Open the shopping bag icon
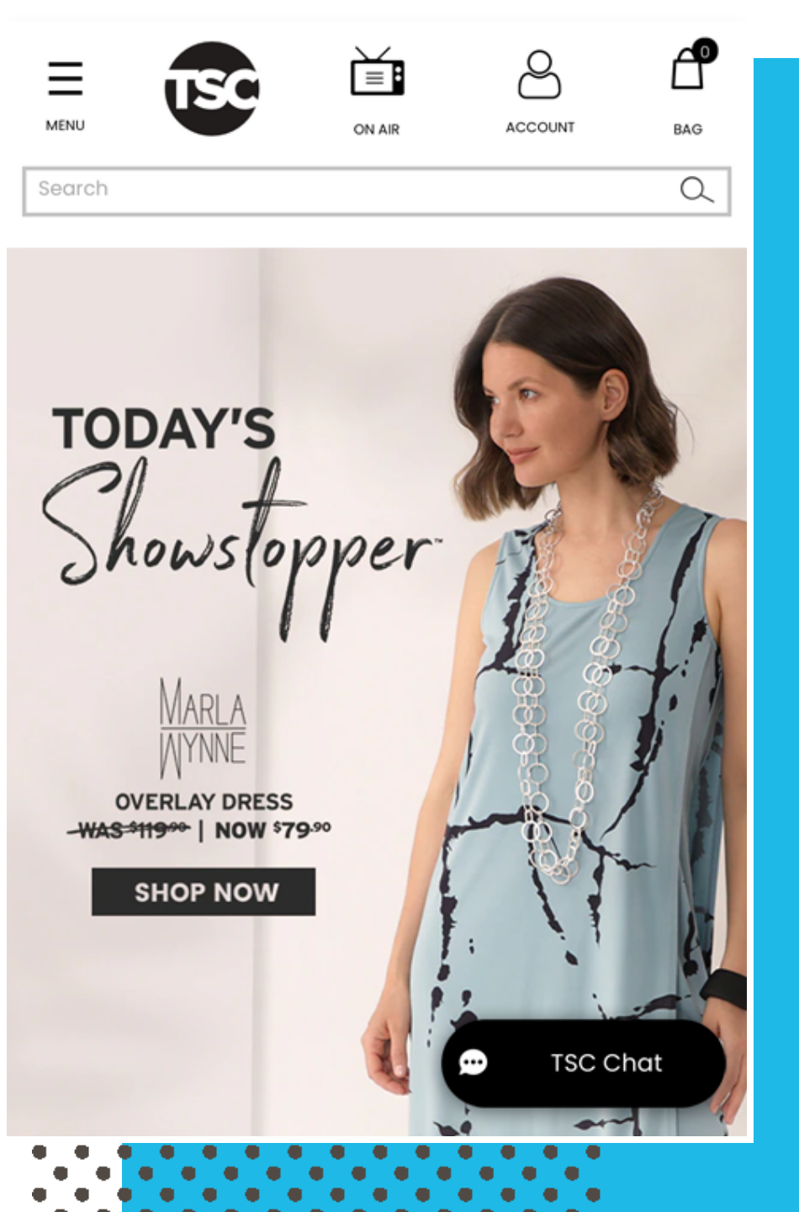Image resolution: width=799 pixels, height=1212 pixels. pos(687,69)
